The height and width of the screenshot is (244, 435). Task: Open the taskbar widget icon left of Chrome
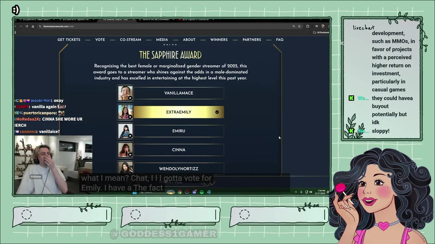171,192
